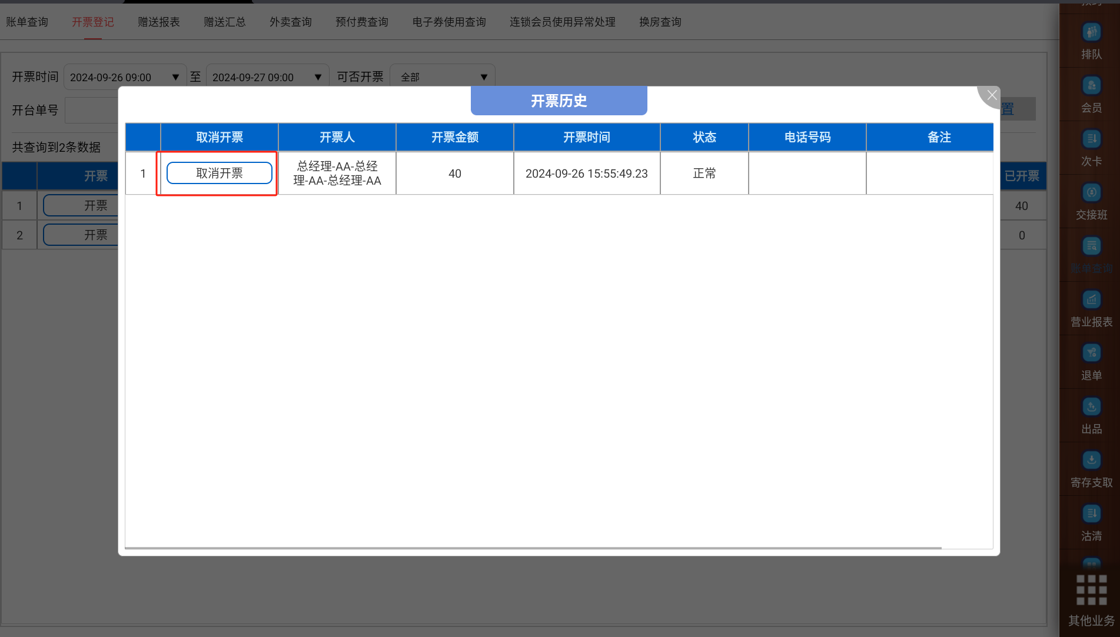Click the 开票金额 column header

(x=454, y=137)
